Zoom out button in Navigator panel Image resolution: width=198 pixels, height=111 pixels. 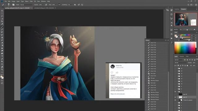click(x=181, y=30)
